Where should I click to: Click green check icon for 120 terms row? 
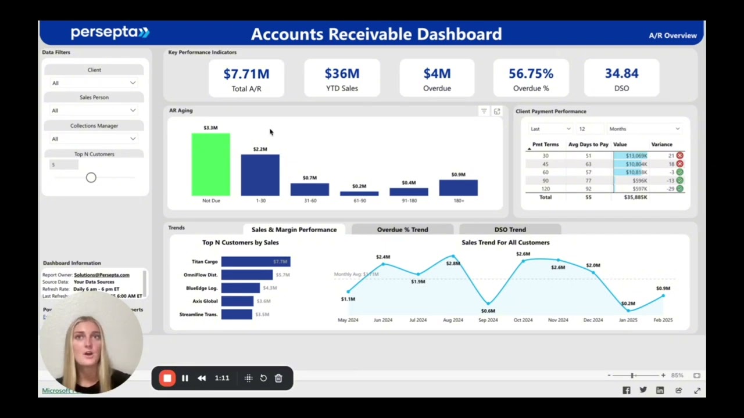point(679,189)
